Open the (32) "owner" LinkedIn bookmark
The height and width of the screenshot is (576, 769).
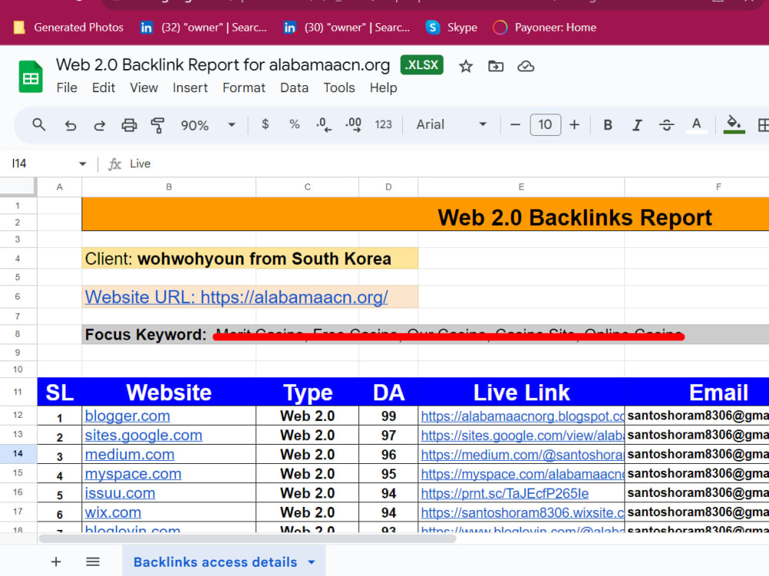coord(204,28)
